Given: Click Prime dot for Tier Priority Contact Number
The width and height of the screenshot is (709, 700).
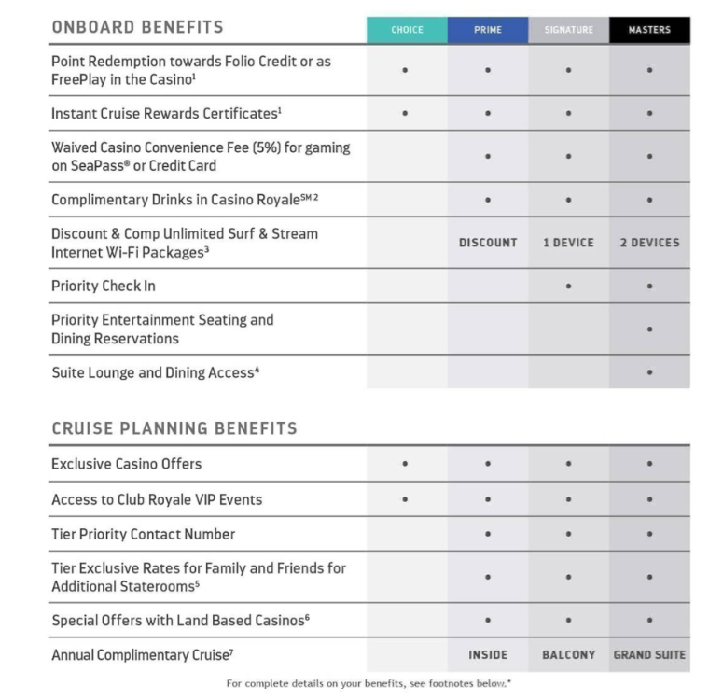Looking at the screenshot, I should [x=488, y=534].
